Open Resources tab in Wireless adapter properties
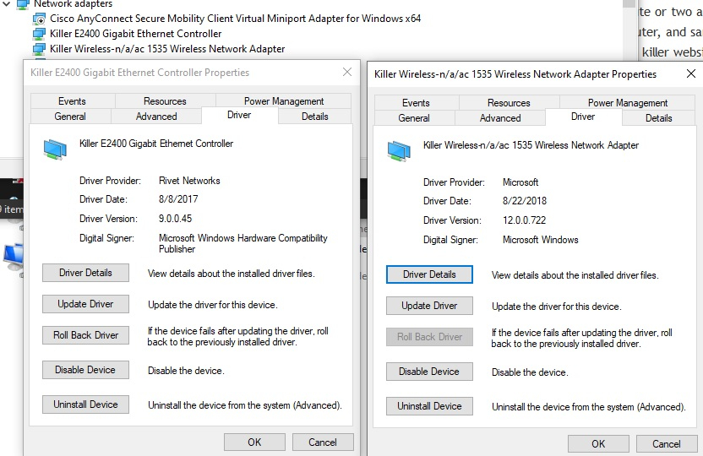 pos(509,103)
